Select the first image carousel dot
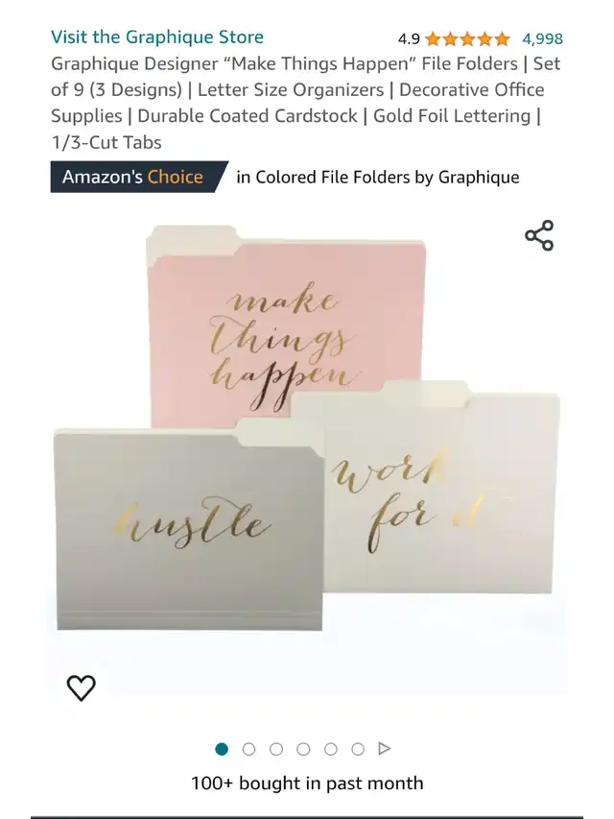 [x=222, y=749]
